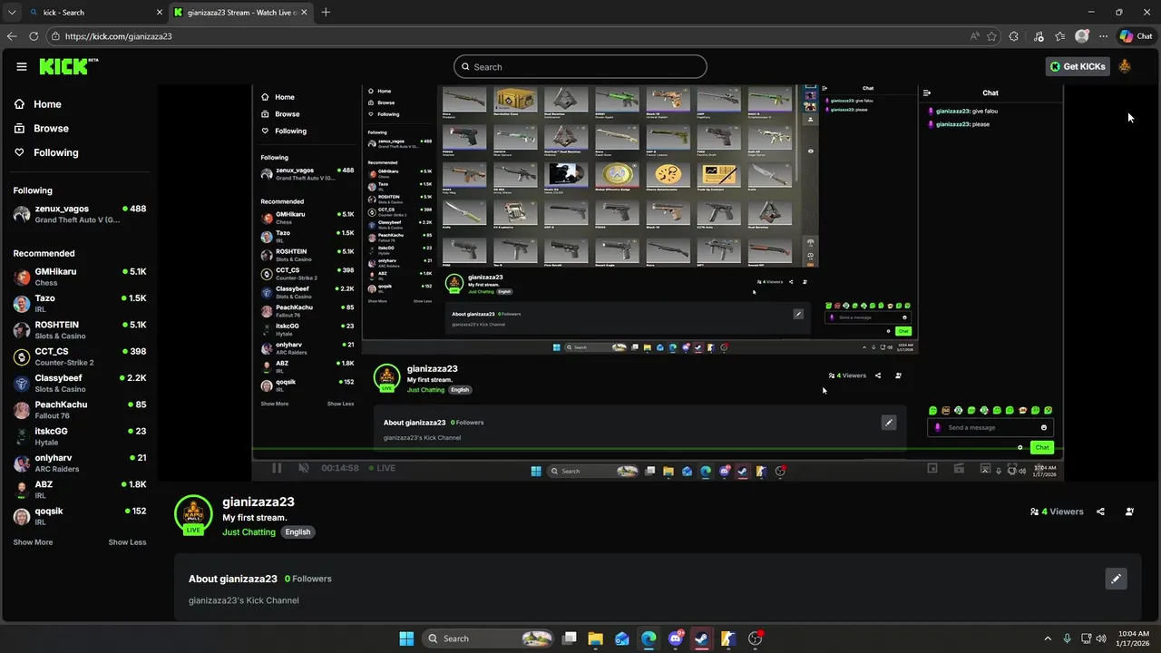Show hidden system tray icons chevron

click(x=1048, y=638)
